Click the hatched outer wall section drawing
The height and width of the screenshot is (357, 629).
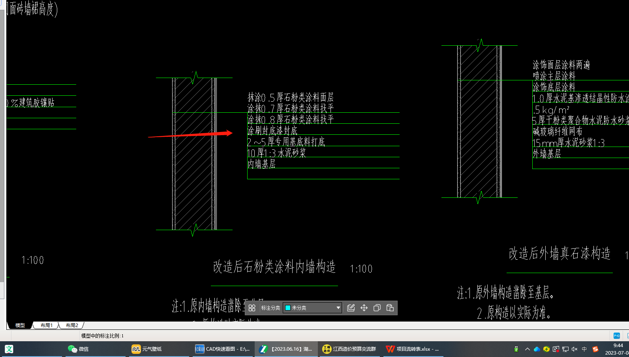pyautogui.click(x=479, y=121)
